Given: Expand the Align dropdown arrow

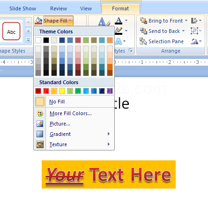Looking at the screenshot, I should point(200,21).
